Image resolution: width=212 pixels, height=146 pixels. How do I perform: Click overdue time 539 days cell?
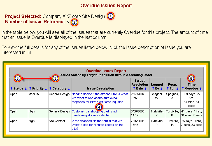click(x=192, y=100)
